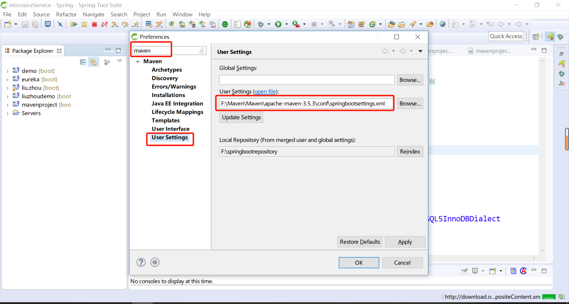This screenshot has height=304, width=569.
Task: Expand the eureka [boot] project
Action: click(x=7, y=79)
